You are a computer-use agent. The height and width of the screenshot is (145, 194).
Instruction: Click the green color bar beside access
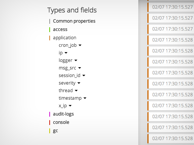[x=50, y=29]
